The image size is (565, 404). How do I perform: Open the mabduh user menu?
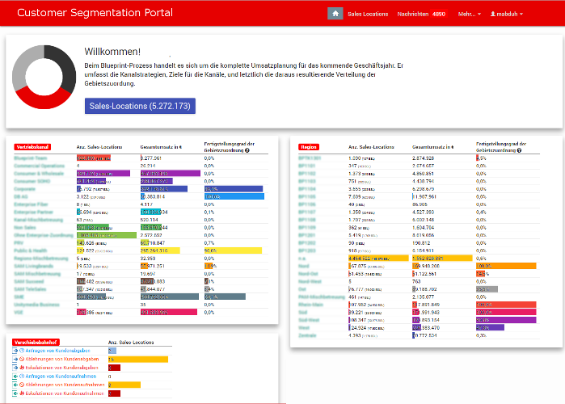tap(507, 14)
